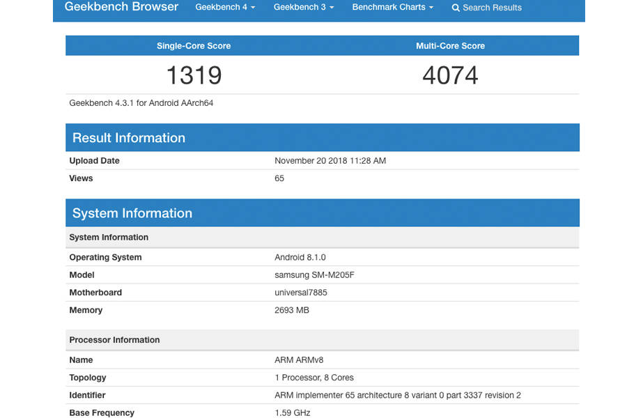Select the Upload Date row
Image resolution: width=627 pixels, height=418 pixels.
[x=94, y=160]
